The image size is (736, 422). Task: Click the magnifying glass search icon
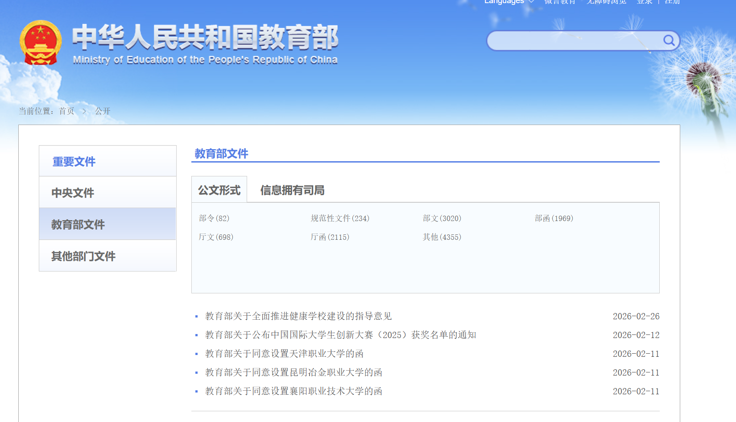[669, 41]
